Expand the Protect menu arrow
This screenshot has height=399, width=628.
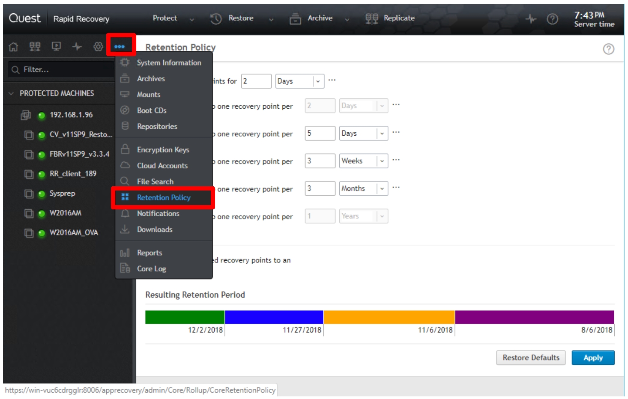[192, 19]
